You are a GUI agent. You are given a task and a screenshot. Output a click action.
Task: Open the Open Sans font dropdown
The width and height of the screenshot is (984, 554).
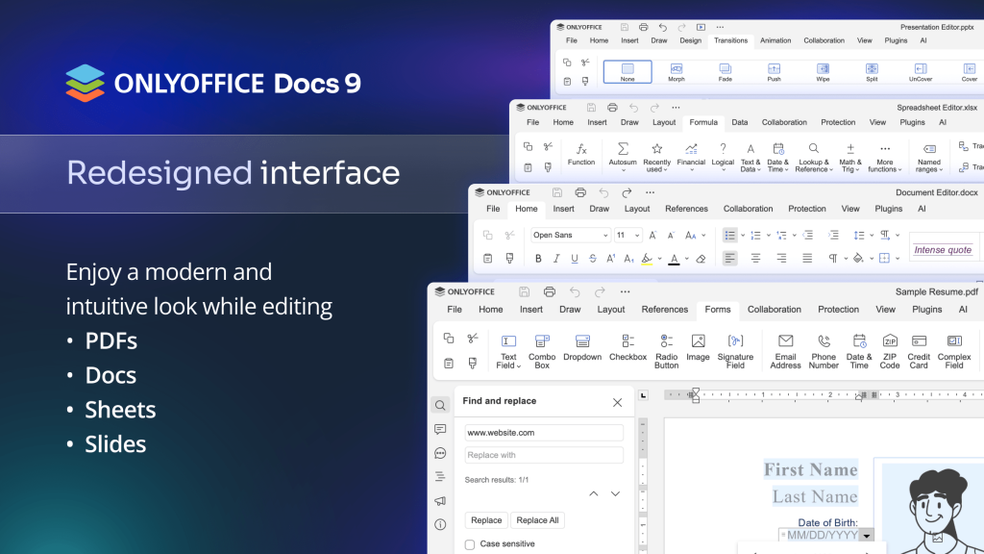coord(569,235)
